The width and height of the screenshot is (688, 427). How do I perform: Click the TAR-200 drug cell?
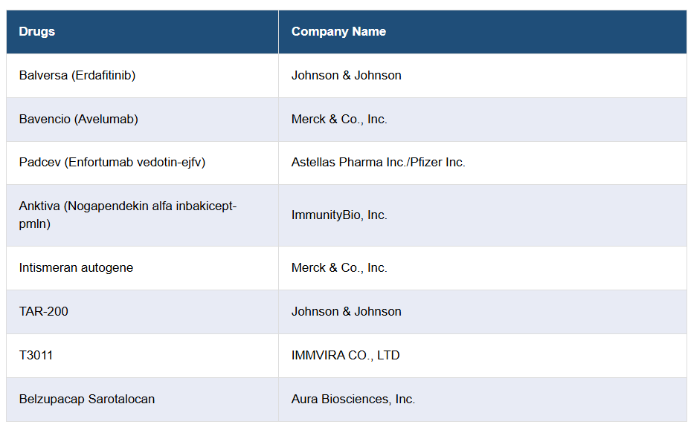pos(44,312)
